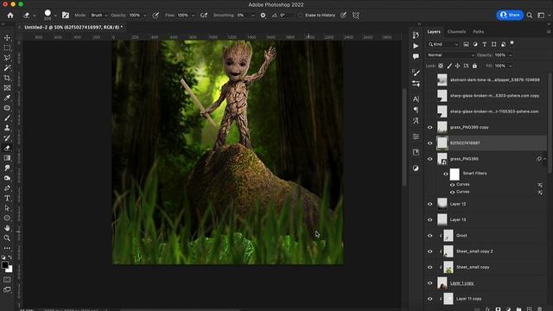Open the Fill percentage dropdown
Image resolution: width=553 pixels, height=311 pixels.
click(511, 66)
